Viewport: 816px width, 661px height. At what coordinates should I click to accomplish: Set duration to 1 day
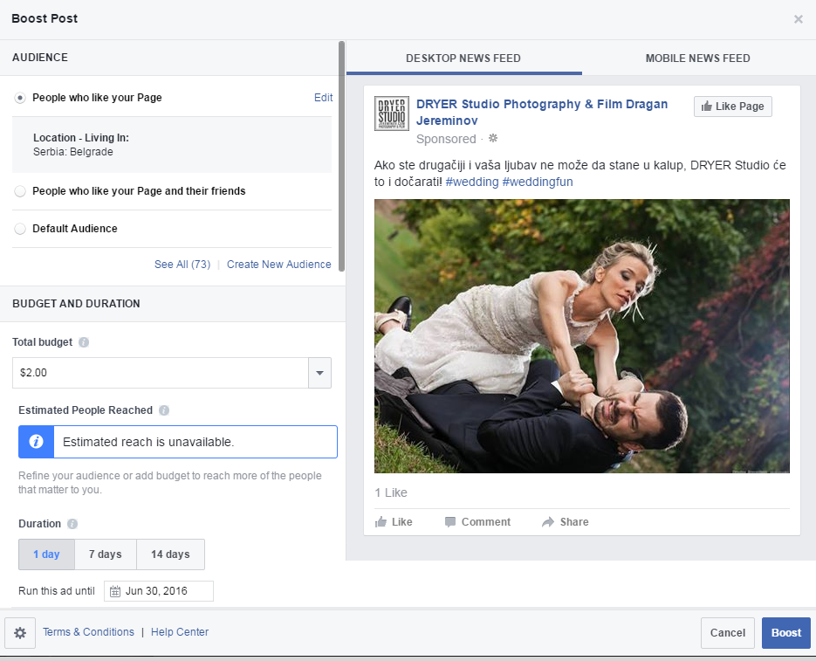click(47, 554)
